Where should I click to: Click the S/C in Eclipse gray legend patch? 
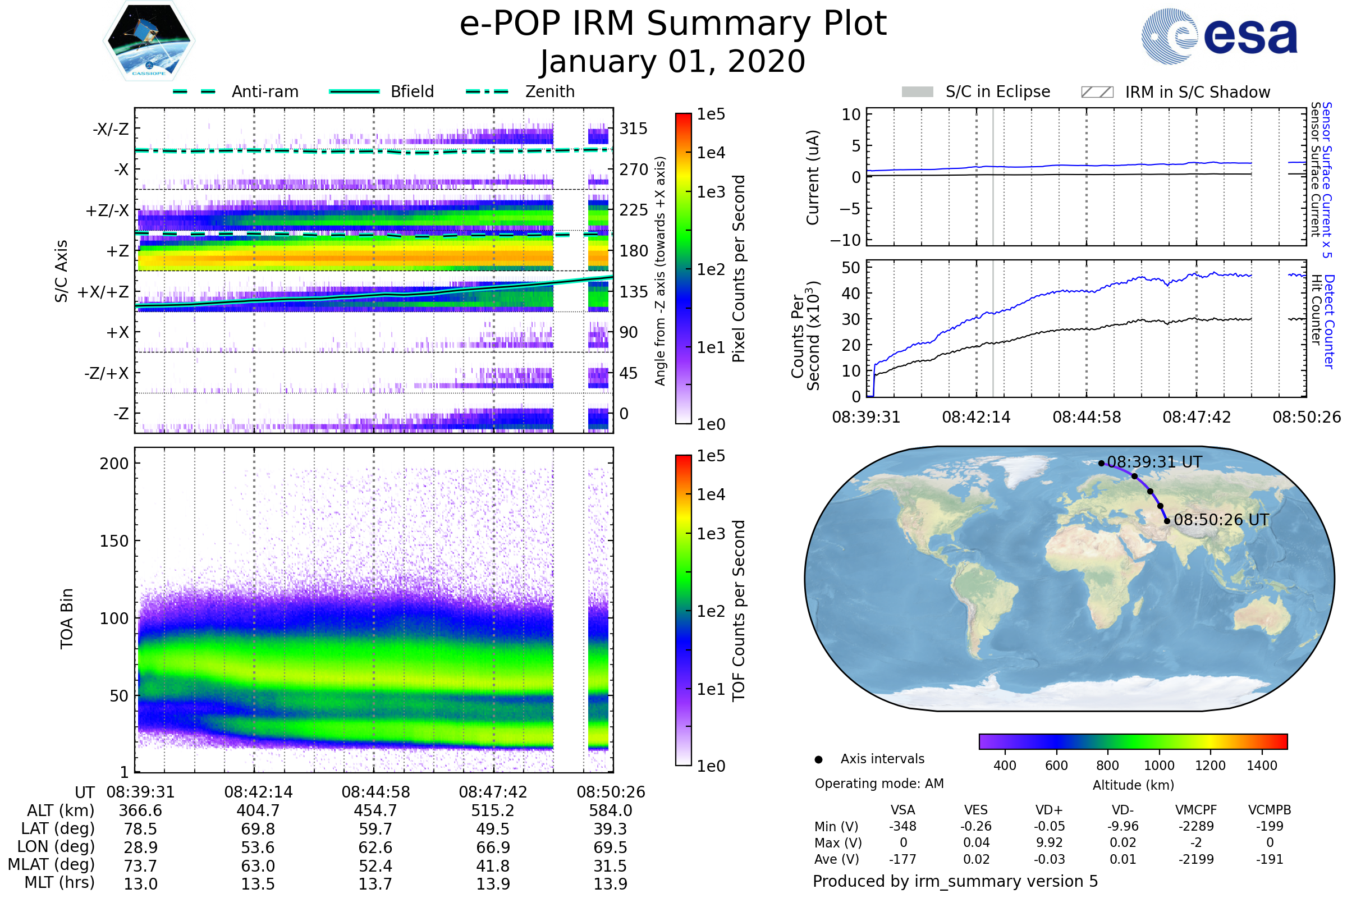(918, 92)
